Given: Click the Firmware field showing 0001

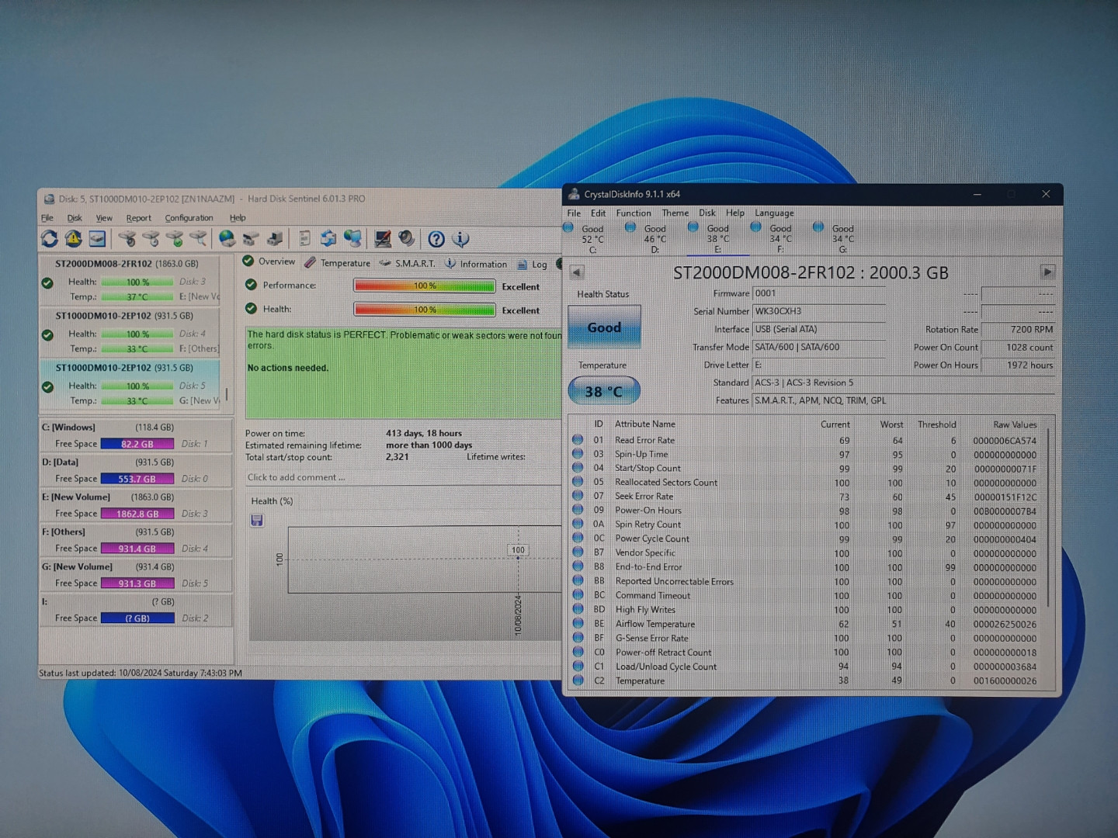Looking at the screenshot, I should [819, 293].
